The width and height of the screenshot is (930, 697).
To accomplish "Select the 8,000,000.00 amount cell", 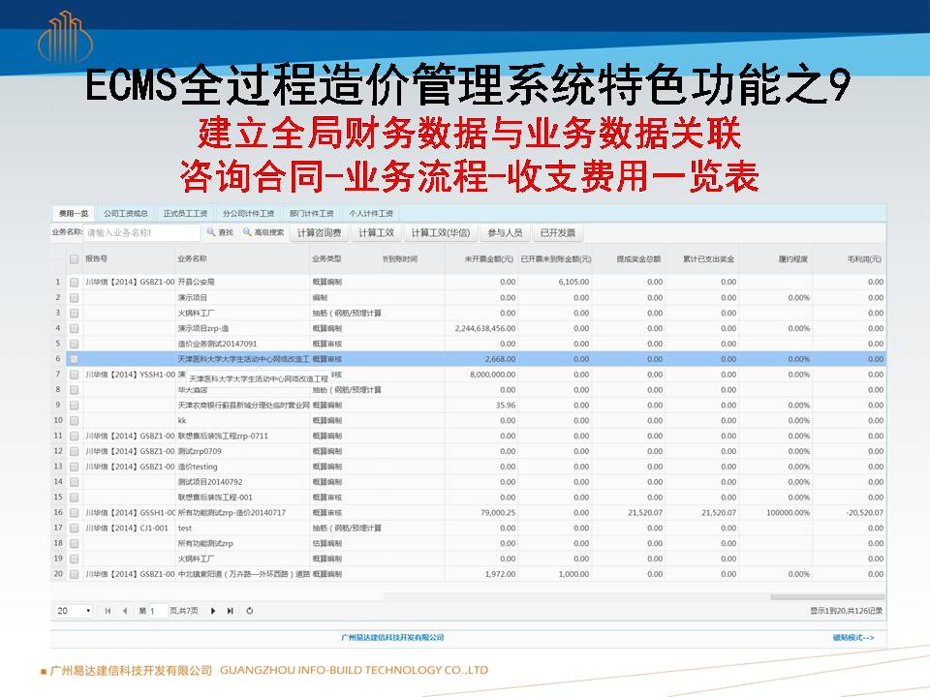I will (492, 375).
